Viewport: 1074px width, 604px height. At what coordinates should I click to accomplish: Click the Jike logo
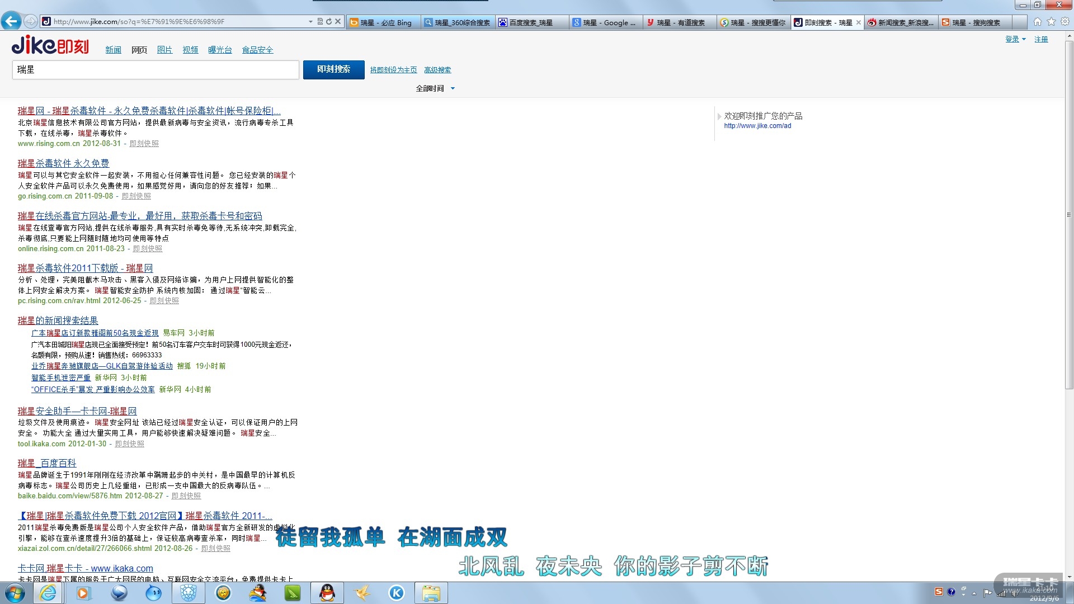[50, 45]
